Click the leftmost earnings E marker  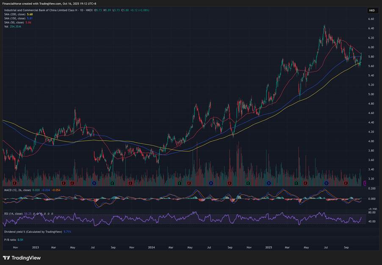coord(15,183)
